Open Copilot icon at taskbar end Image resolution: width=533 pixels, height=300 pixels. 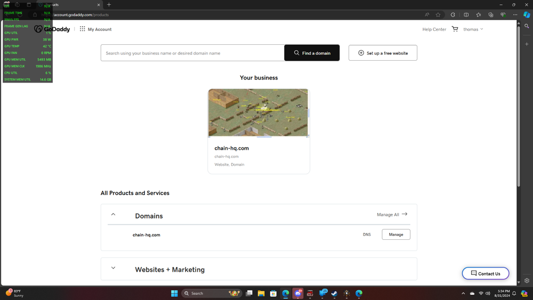[524, 293]
